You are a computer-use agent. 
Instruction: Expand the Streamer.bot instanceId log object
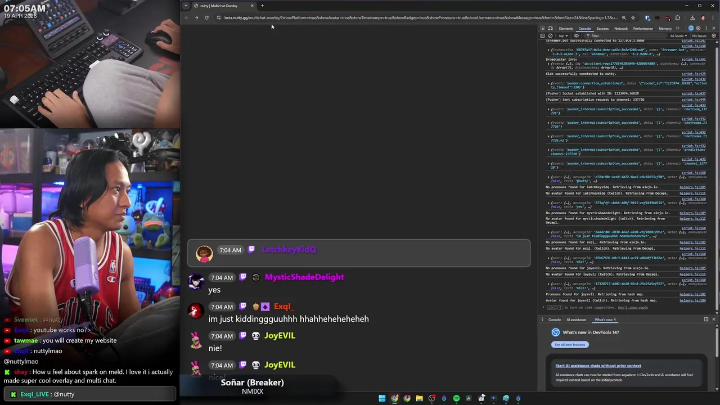(549, 49)
